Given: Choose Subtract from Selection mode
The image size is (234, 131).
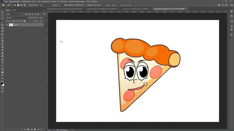Looking at the screenshot, I should [21, 5].
